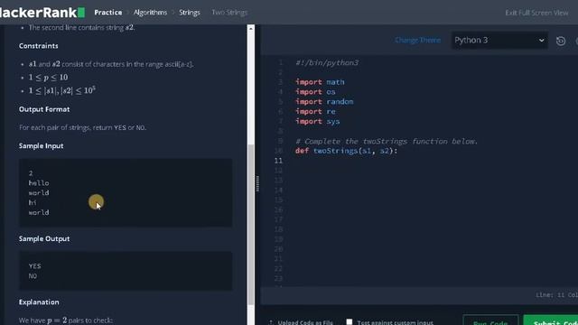Screen dimensions: 578x325
Task: Click the shebang comment #!/bin/python3
Action: pos(327,62)
